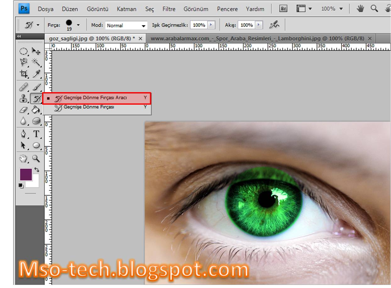391x288 pixels.
Task: Open the Yardım menu
Action: (x=255, y=9)
